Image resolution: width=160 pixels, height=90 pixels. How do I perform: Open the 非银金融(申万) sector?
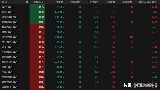click(x=10, y=82)
